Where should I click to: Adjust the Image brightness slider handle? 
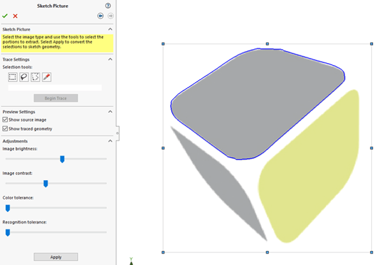[62, 159]
